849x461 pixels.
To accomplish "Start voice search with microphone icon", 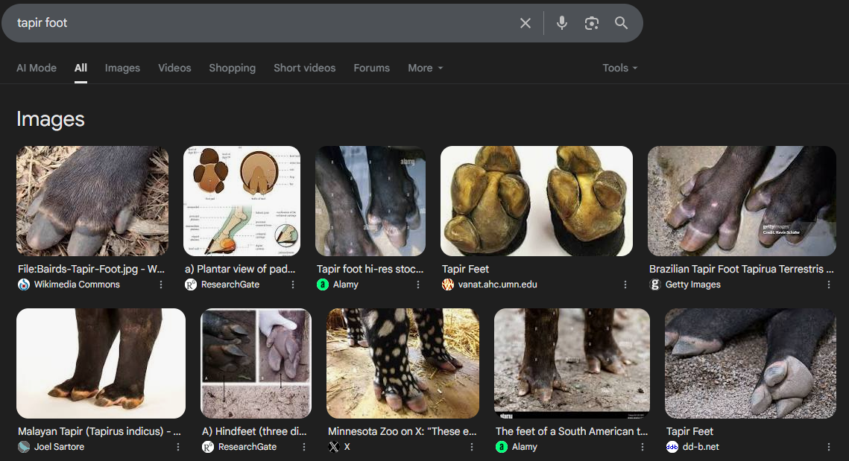I will click(x=562, y=23).
